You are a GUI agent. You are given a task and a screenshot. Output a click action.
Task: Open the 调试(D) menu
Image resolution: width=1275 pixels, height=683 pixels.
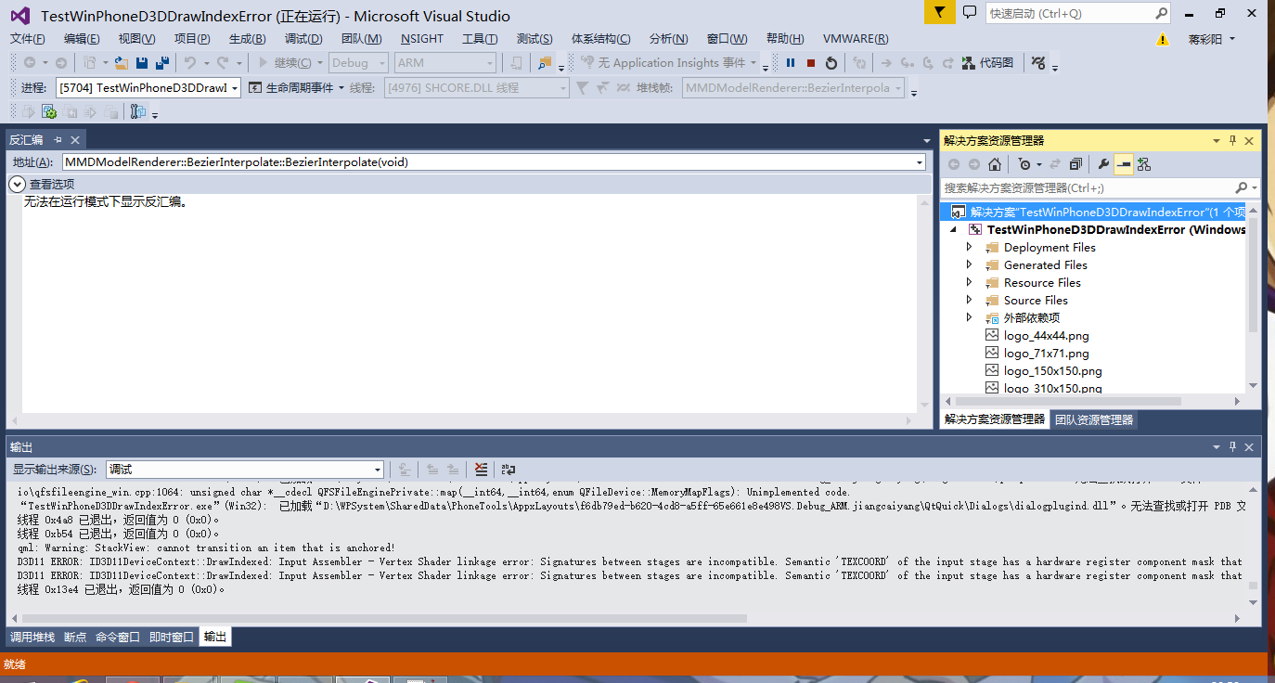coord(303,39)
